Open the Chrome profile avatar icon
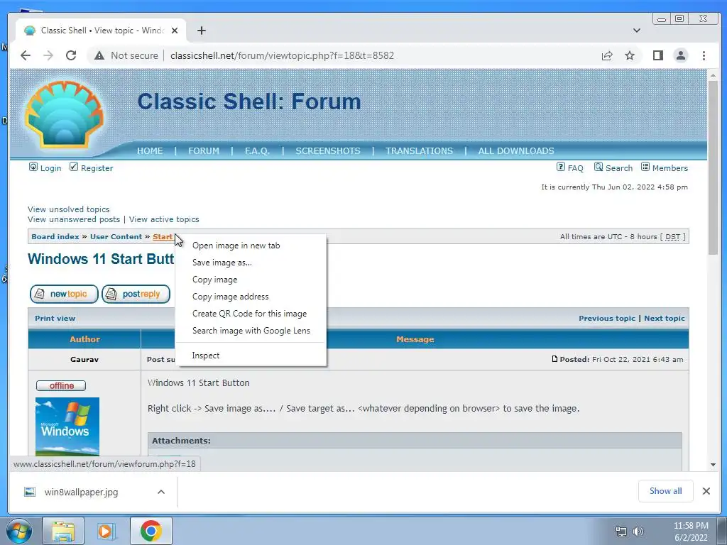 (x=681, y=55)
